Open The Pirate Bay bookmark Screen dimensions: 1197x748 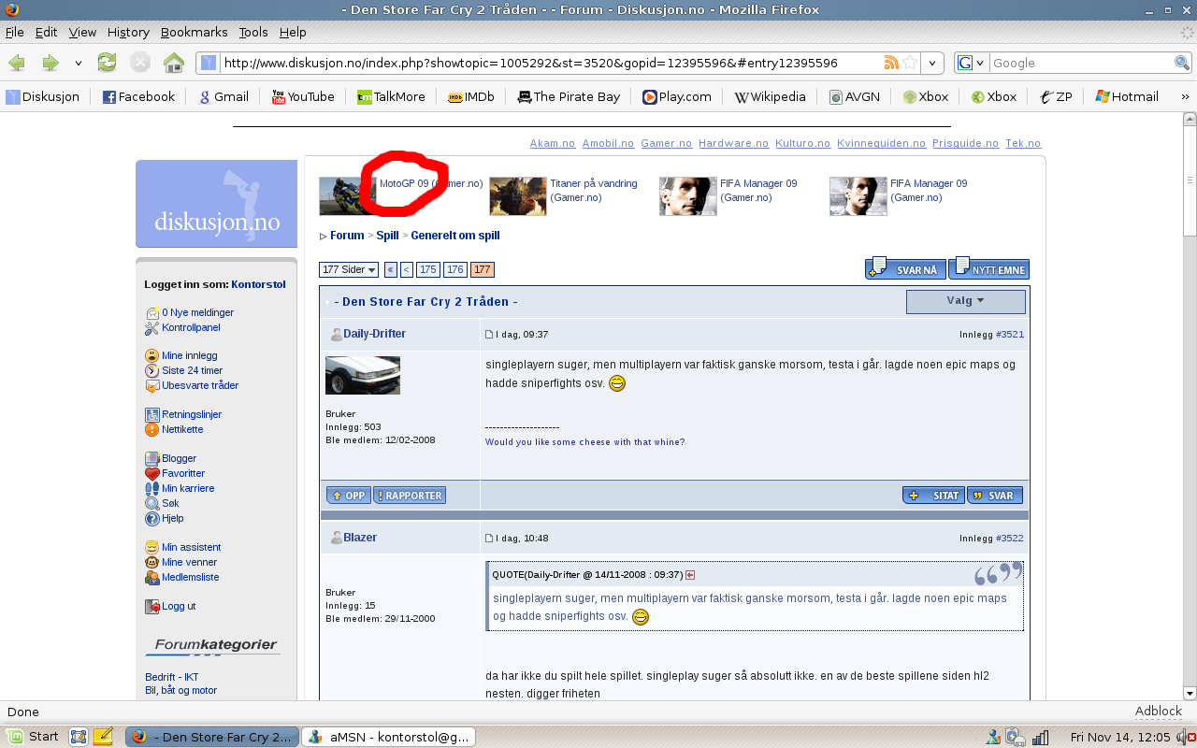coord(569,96)
